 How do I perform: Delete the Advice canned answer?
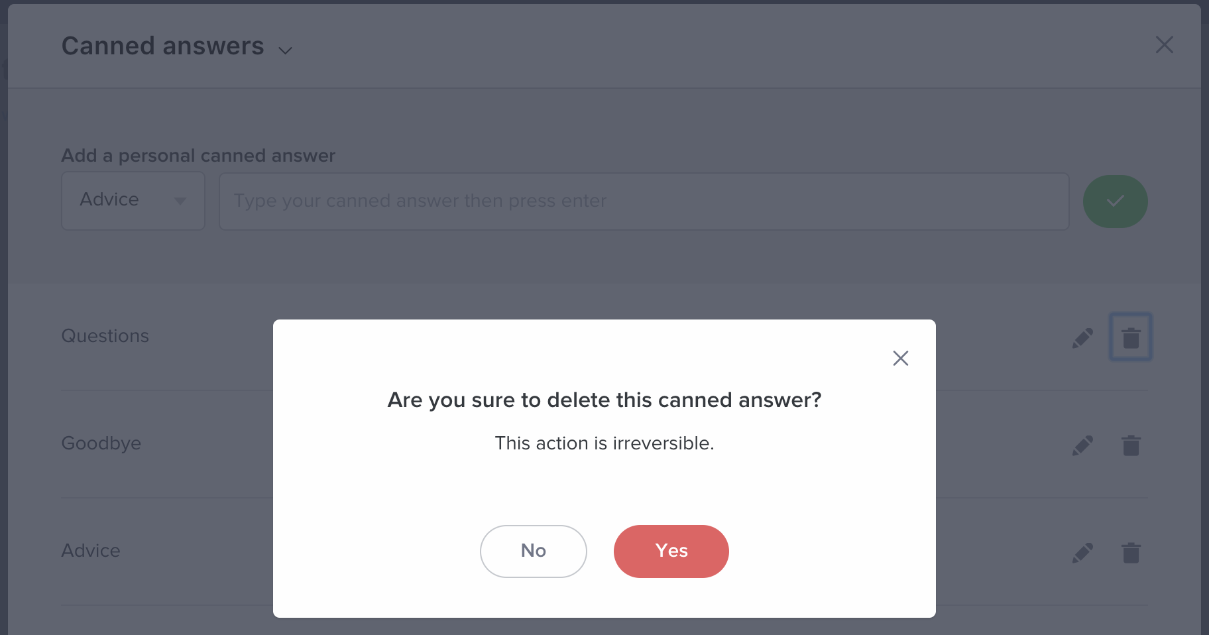[x=1131, y=553]
